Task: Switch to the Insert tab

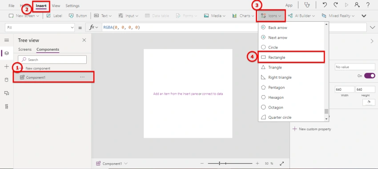Action: pos(41,6)
